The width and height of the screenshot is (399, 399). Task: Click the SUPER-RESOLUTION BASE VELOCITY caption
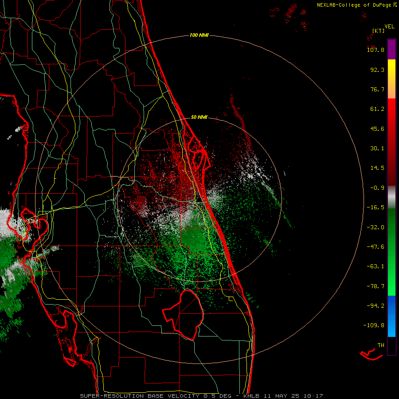[140, 396]
